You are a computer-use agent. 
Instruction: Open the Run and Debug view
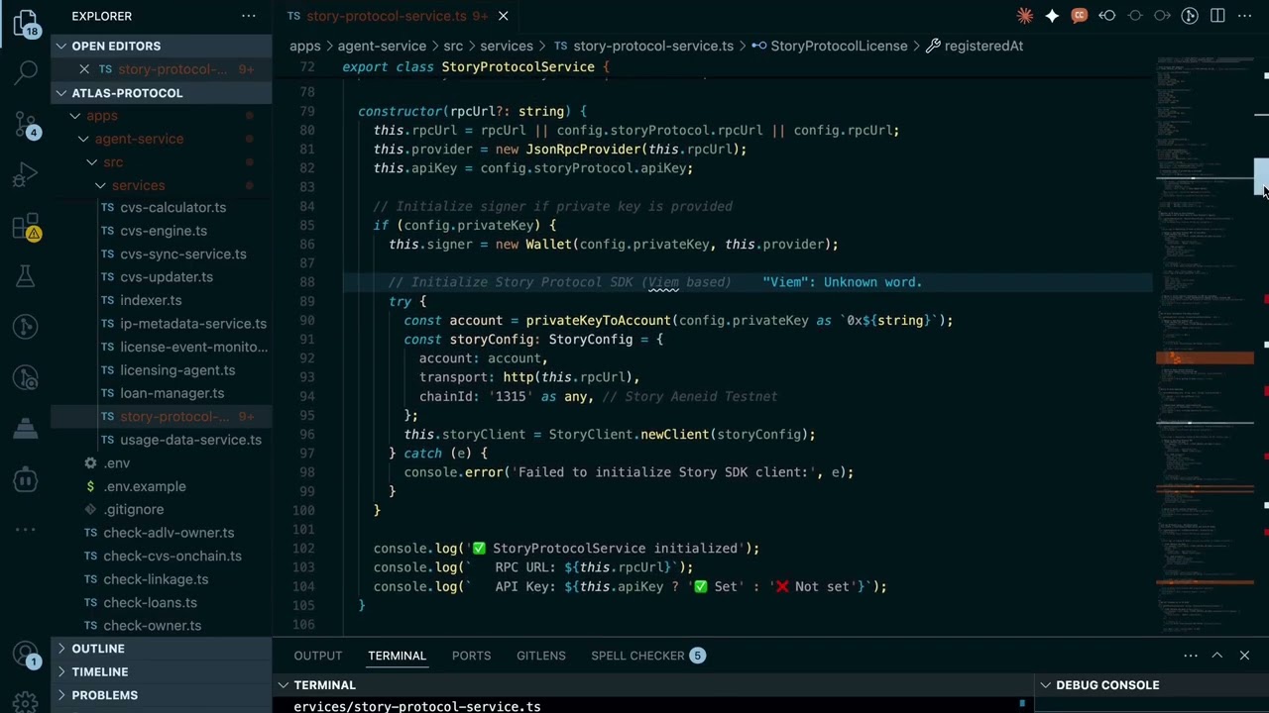(26, 176)
